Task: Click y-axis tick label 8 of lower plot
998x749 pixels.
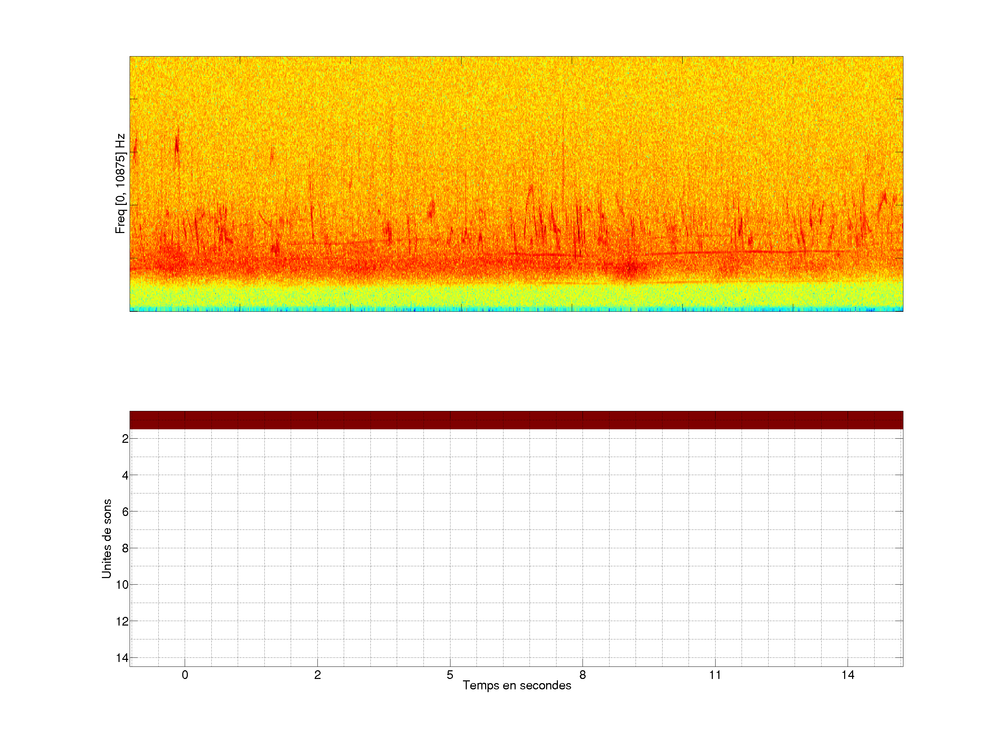Action: click(125, 549)
